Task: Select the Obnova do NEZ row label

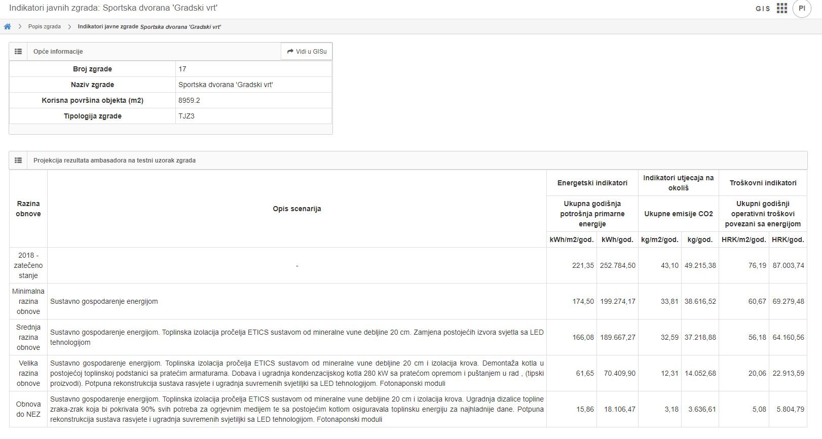Action: (28, 409)
